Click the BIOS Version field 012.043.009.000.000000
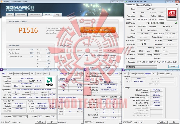Viewport: 180px width, 124px height. point(155,23)
